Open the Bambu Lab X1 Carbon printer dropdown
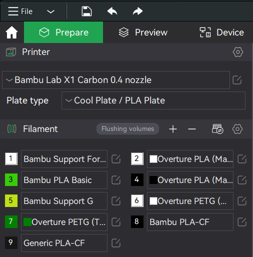This screenshot has width=253, height=257. (116, 80)
